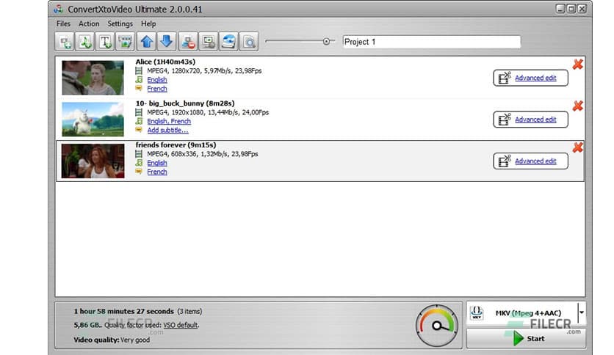Click the Add audio track toolbar icon
The height and width of the screenshot is (355, 614).
[x=85, y=42]
